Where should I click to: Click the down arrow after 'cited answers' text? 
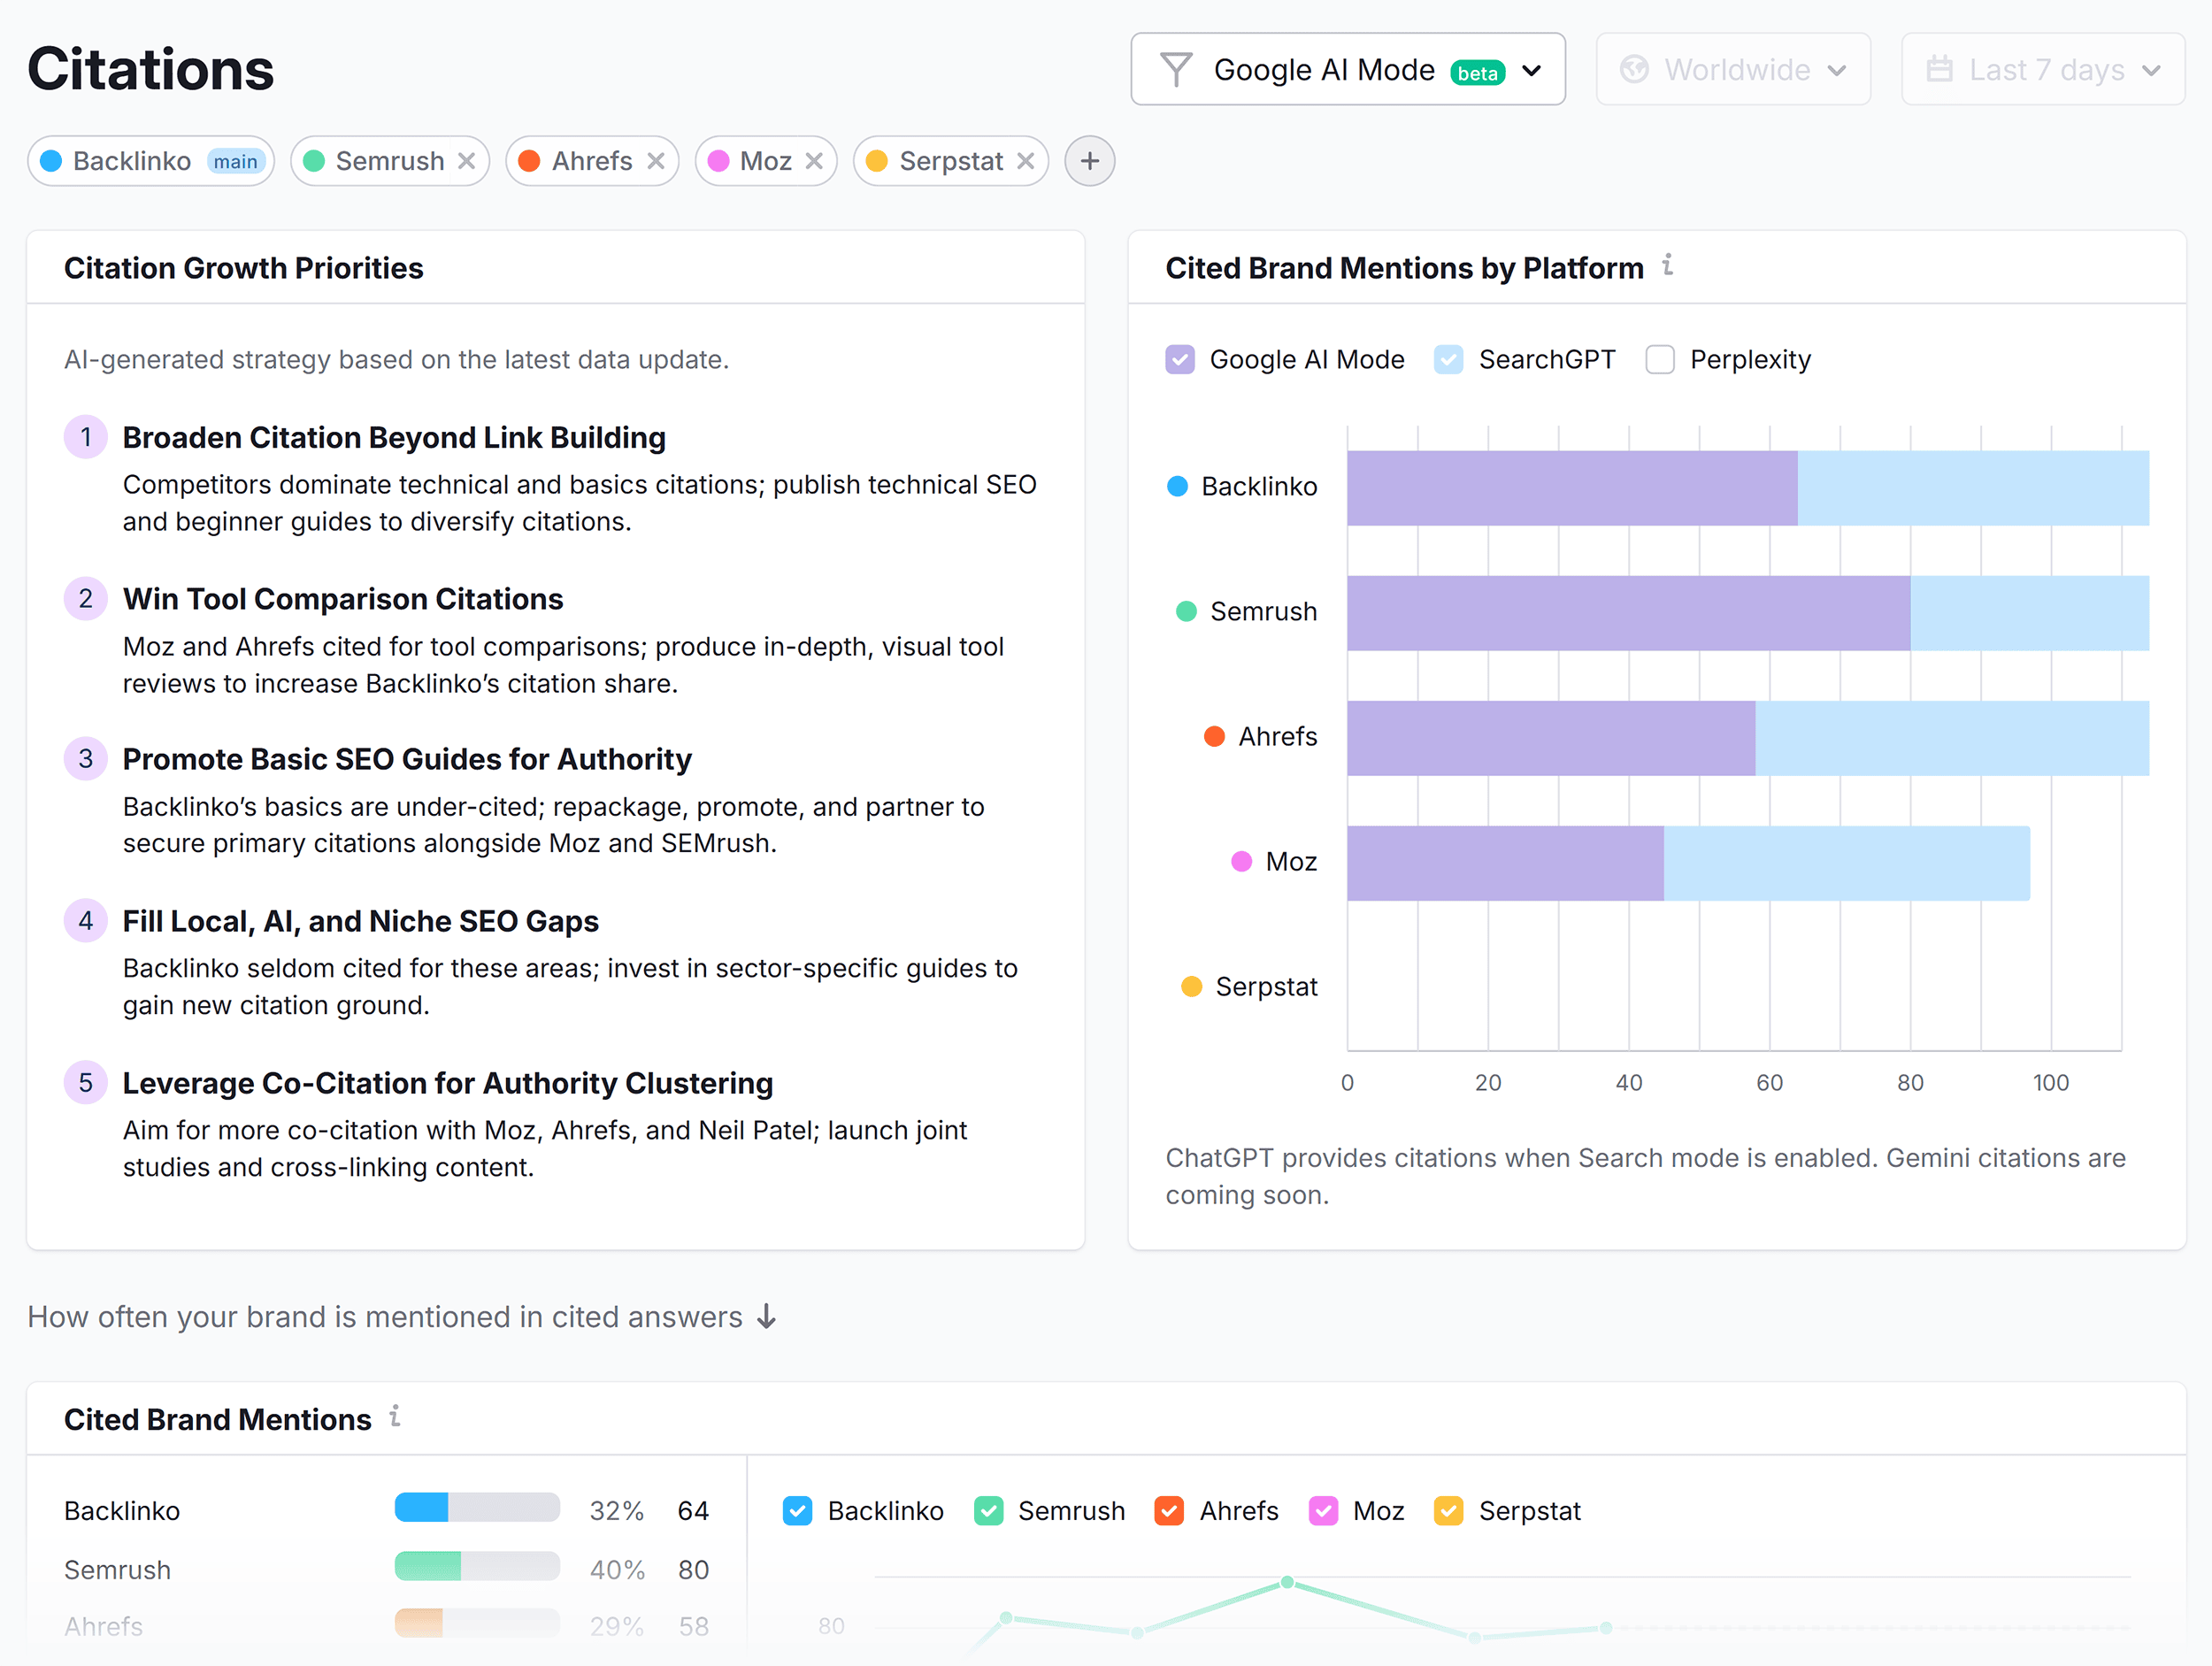click(765, 1317)
